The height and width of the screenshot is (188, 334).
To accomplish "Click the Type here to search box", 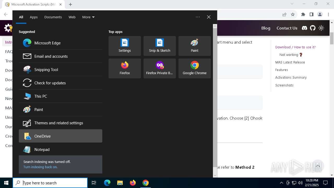I will pyautogui.click(x=50, y=183).
